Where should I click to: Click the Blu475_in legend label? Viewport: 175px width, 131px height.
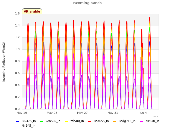click(29, 121)
